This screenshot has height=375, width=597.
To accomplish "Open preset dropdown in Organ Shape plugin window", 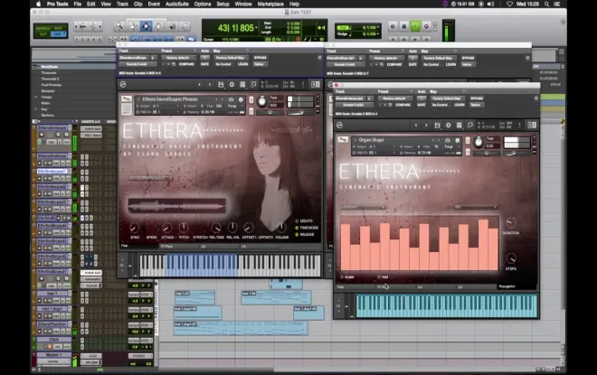I will point(394,98).
